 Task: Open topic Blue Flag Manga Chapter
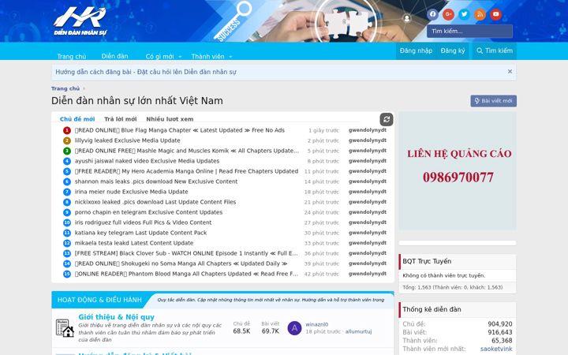(180, 130)
